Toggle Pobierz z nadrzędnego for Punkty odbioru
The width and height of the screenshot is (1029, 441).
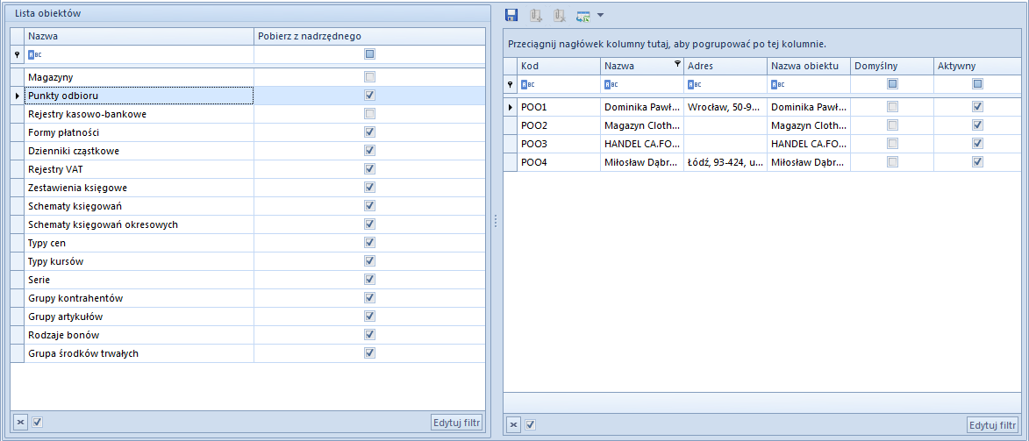click(369, 96)
